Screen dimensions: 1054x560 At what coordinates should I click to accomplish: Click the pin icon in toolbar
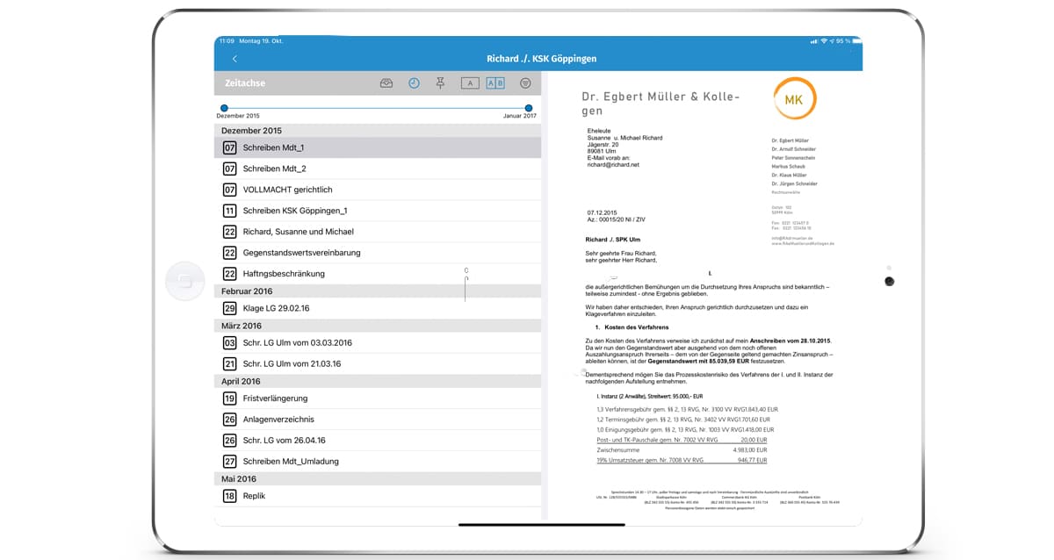tap(440, 83)
